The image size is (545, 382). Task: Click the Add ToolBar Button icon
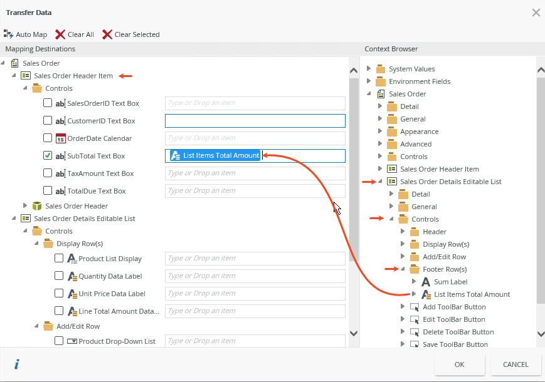(415, 307)
